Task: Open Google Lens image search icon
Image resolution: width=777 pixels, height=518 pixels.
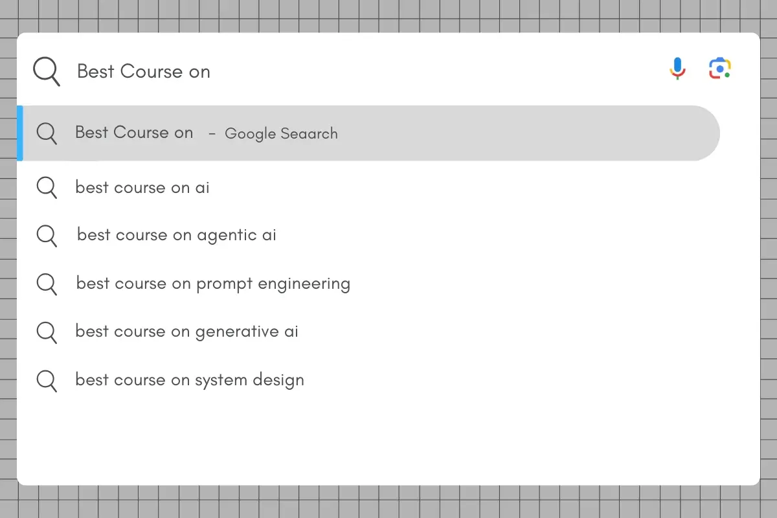Action: click(x=719, y=68)
